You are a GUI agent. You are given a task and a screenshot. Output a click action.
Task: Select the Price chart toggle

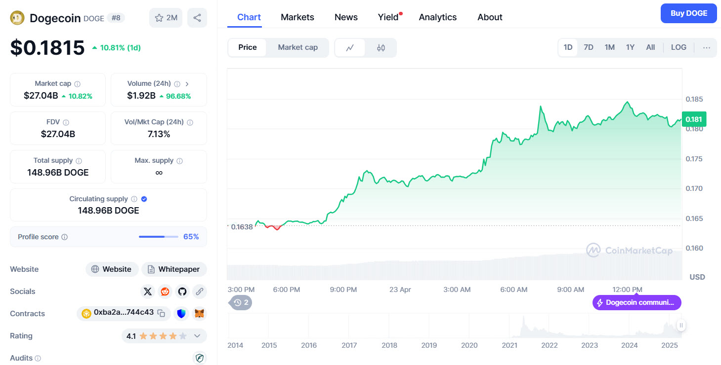pyautogui.click(x=248, y=47)
